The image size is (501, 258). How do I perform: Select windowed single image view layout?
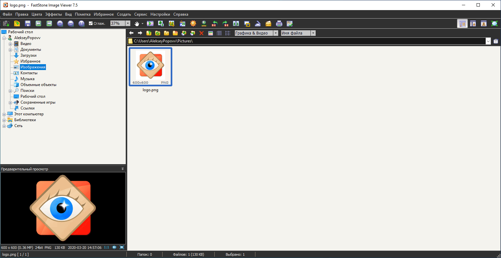(x=484, y=23)
